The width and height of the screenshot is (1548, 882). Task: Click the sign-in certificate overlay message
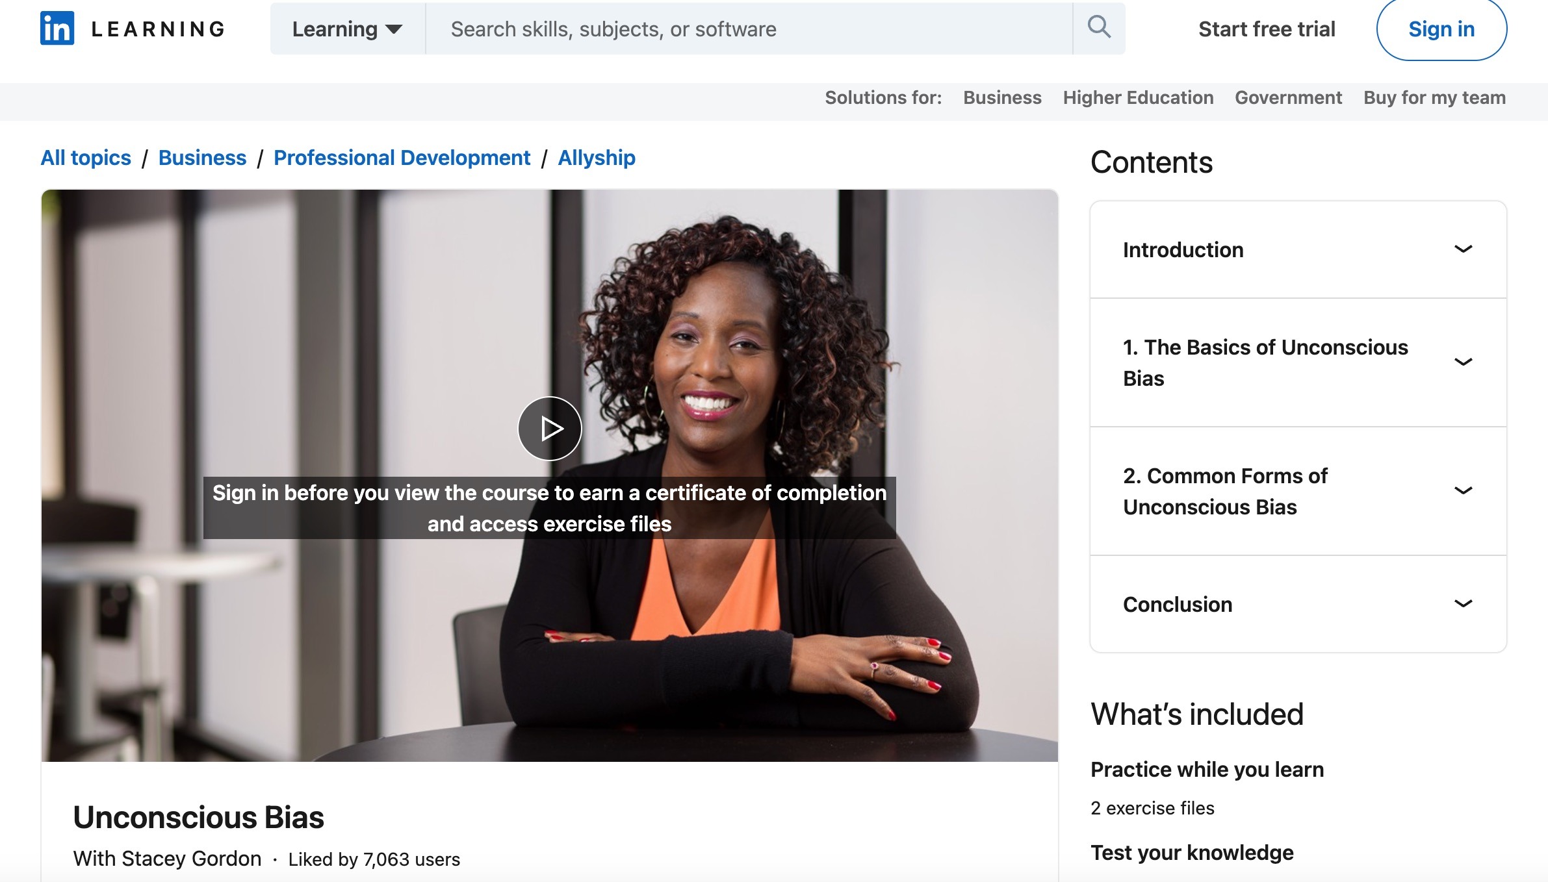(x=550, y=508)
